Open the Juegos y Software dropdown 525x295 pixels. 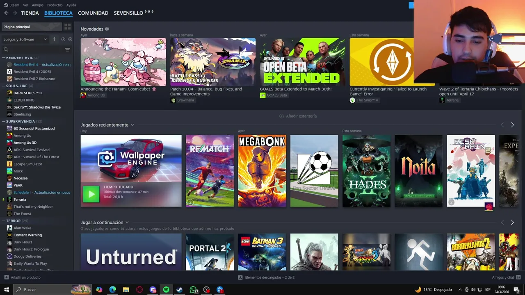pyautogui.click(x=25, y=39)
